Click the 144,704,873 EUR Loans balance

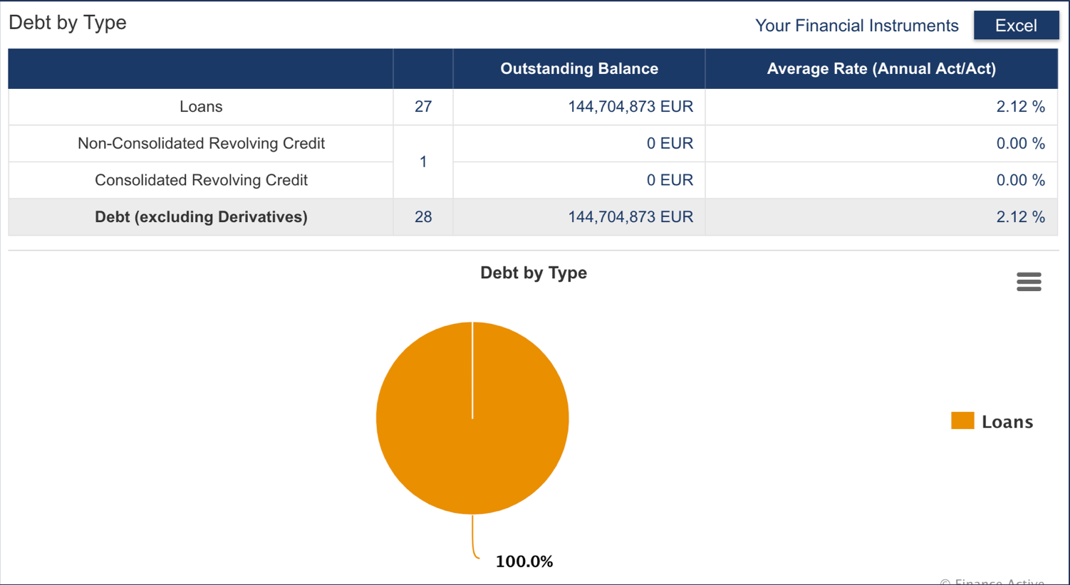(630, 106)
